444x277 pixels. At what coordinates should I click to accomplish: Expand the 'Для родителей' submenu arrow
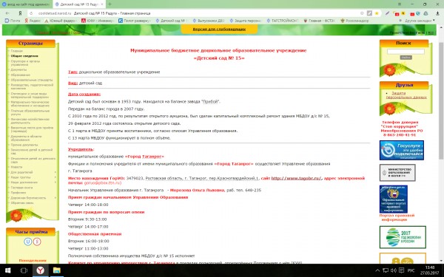tap(55, 172)
